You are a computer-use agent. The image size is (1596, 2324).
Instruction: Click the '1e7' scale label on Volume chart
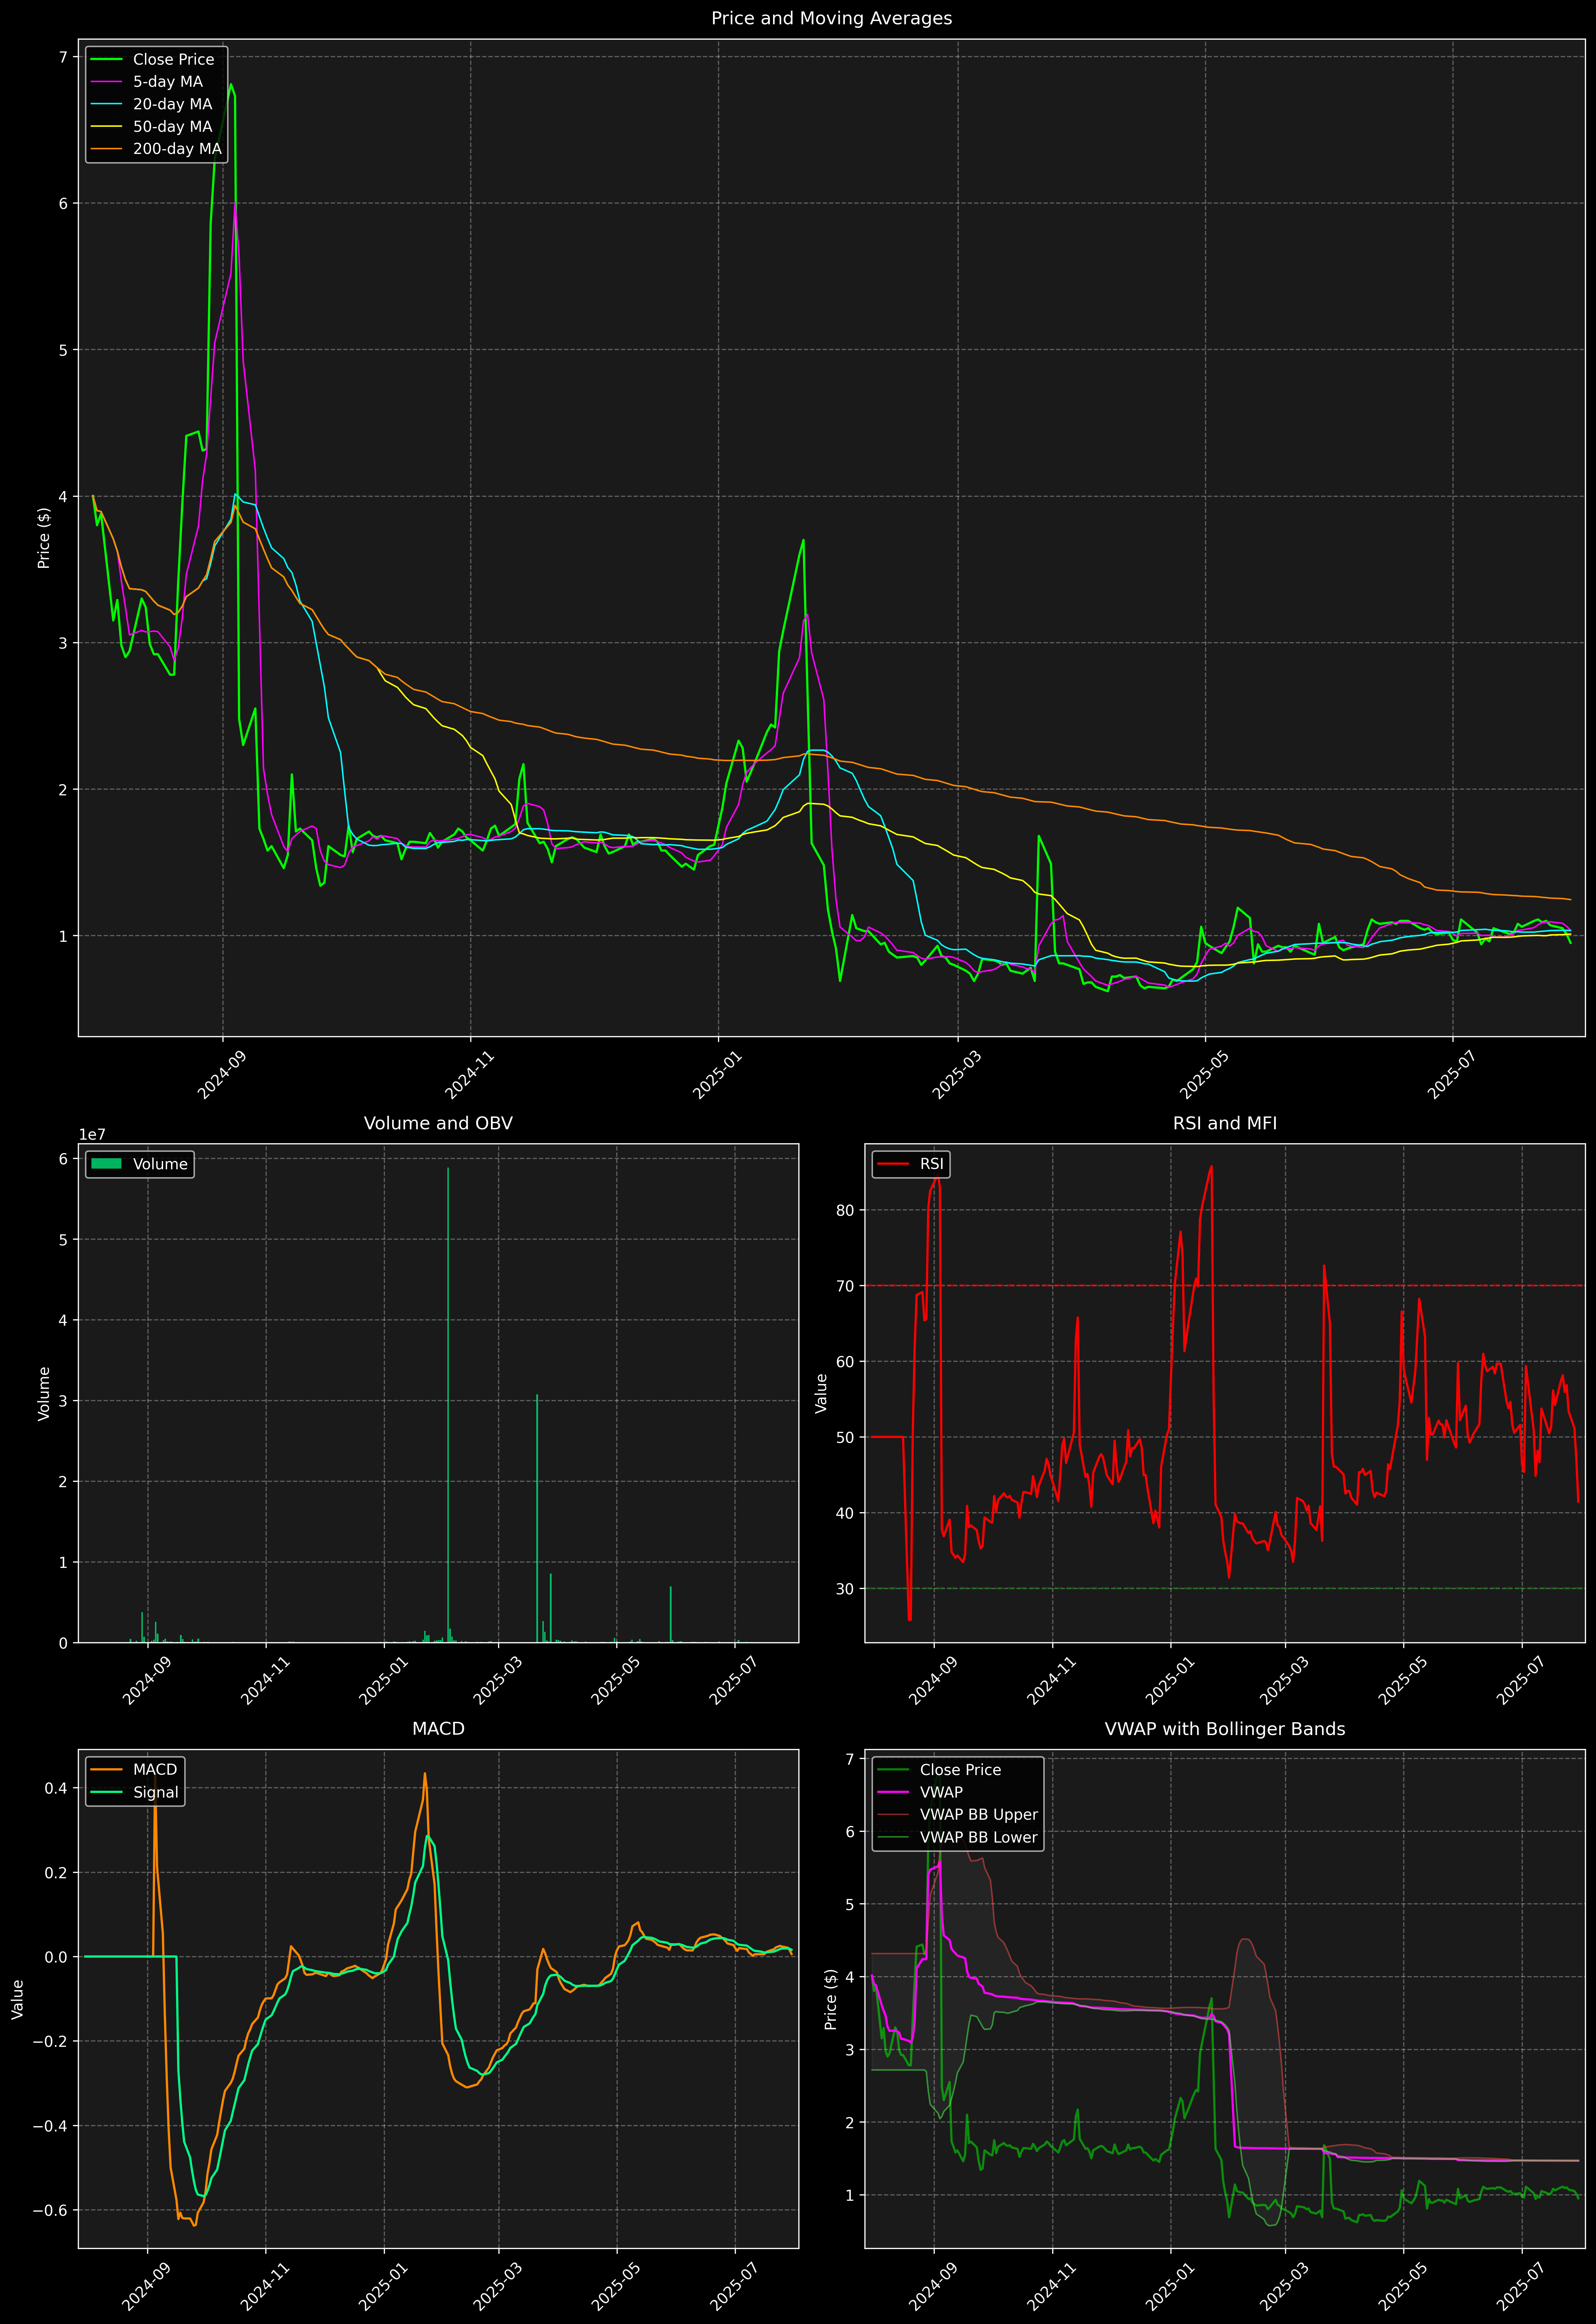pyautogui.click(x=92, y=1135)
